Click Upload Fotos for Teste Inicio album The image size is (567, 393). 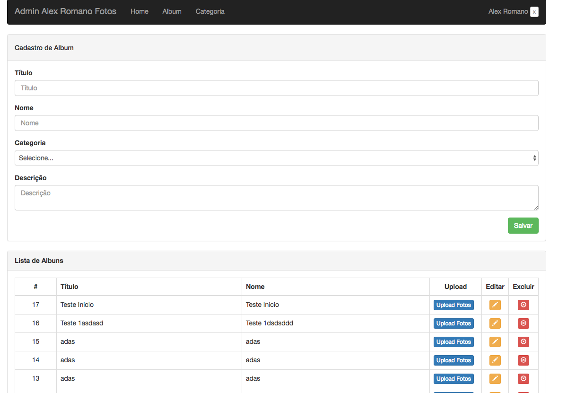tap(454, 305)
